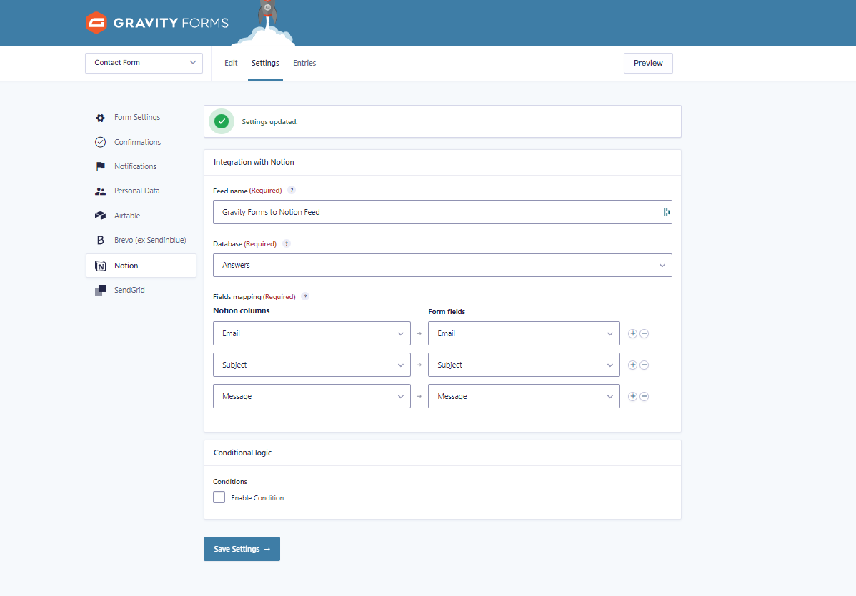Open the Email form field dropdown
Viewport: 856px width, 596px height.
coord(524,333)
